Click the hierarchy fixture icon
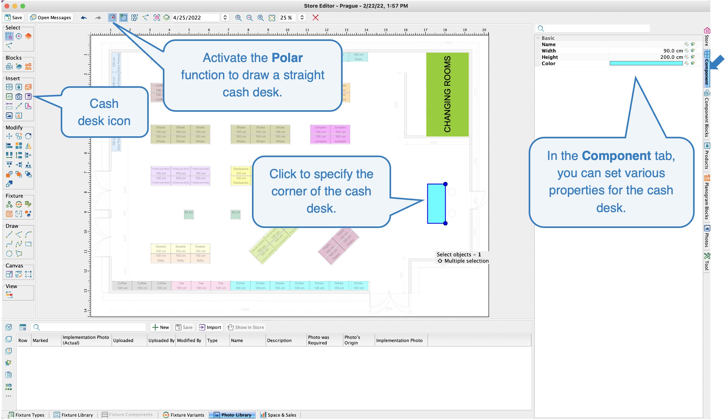Image resolution: width=728 pixels, height=420 pixels. pos(9,204)
